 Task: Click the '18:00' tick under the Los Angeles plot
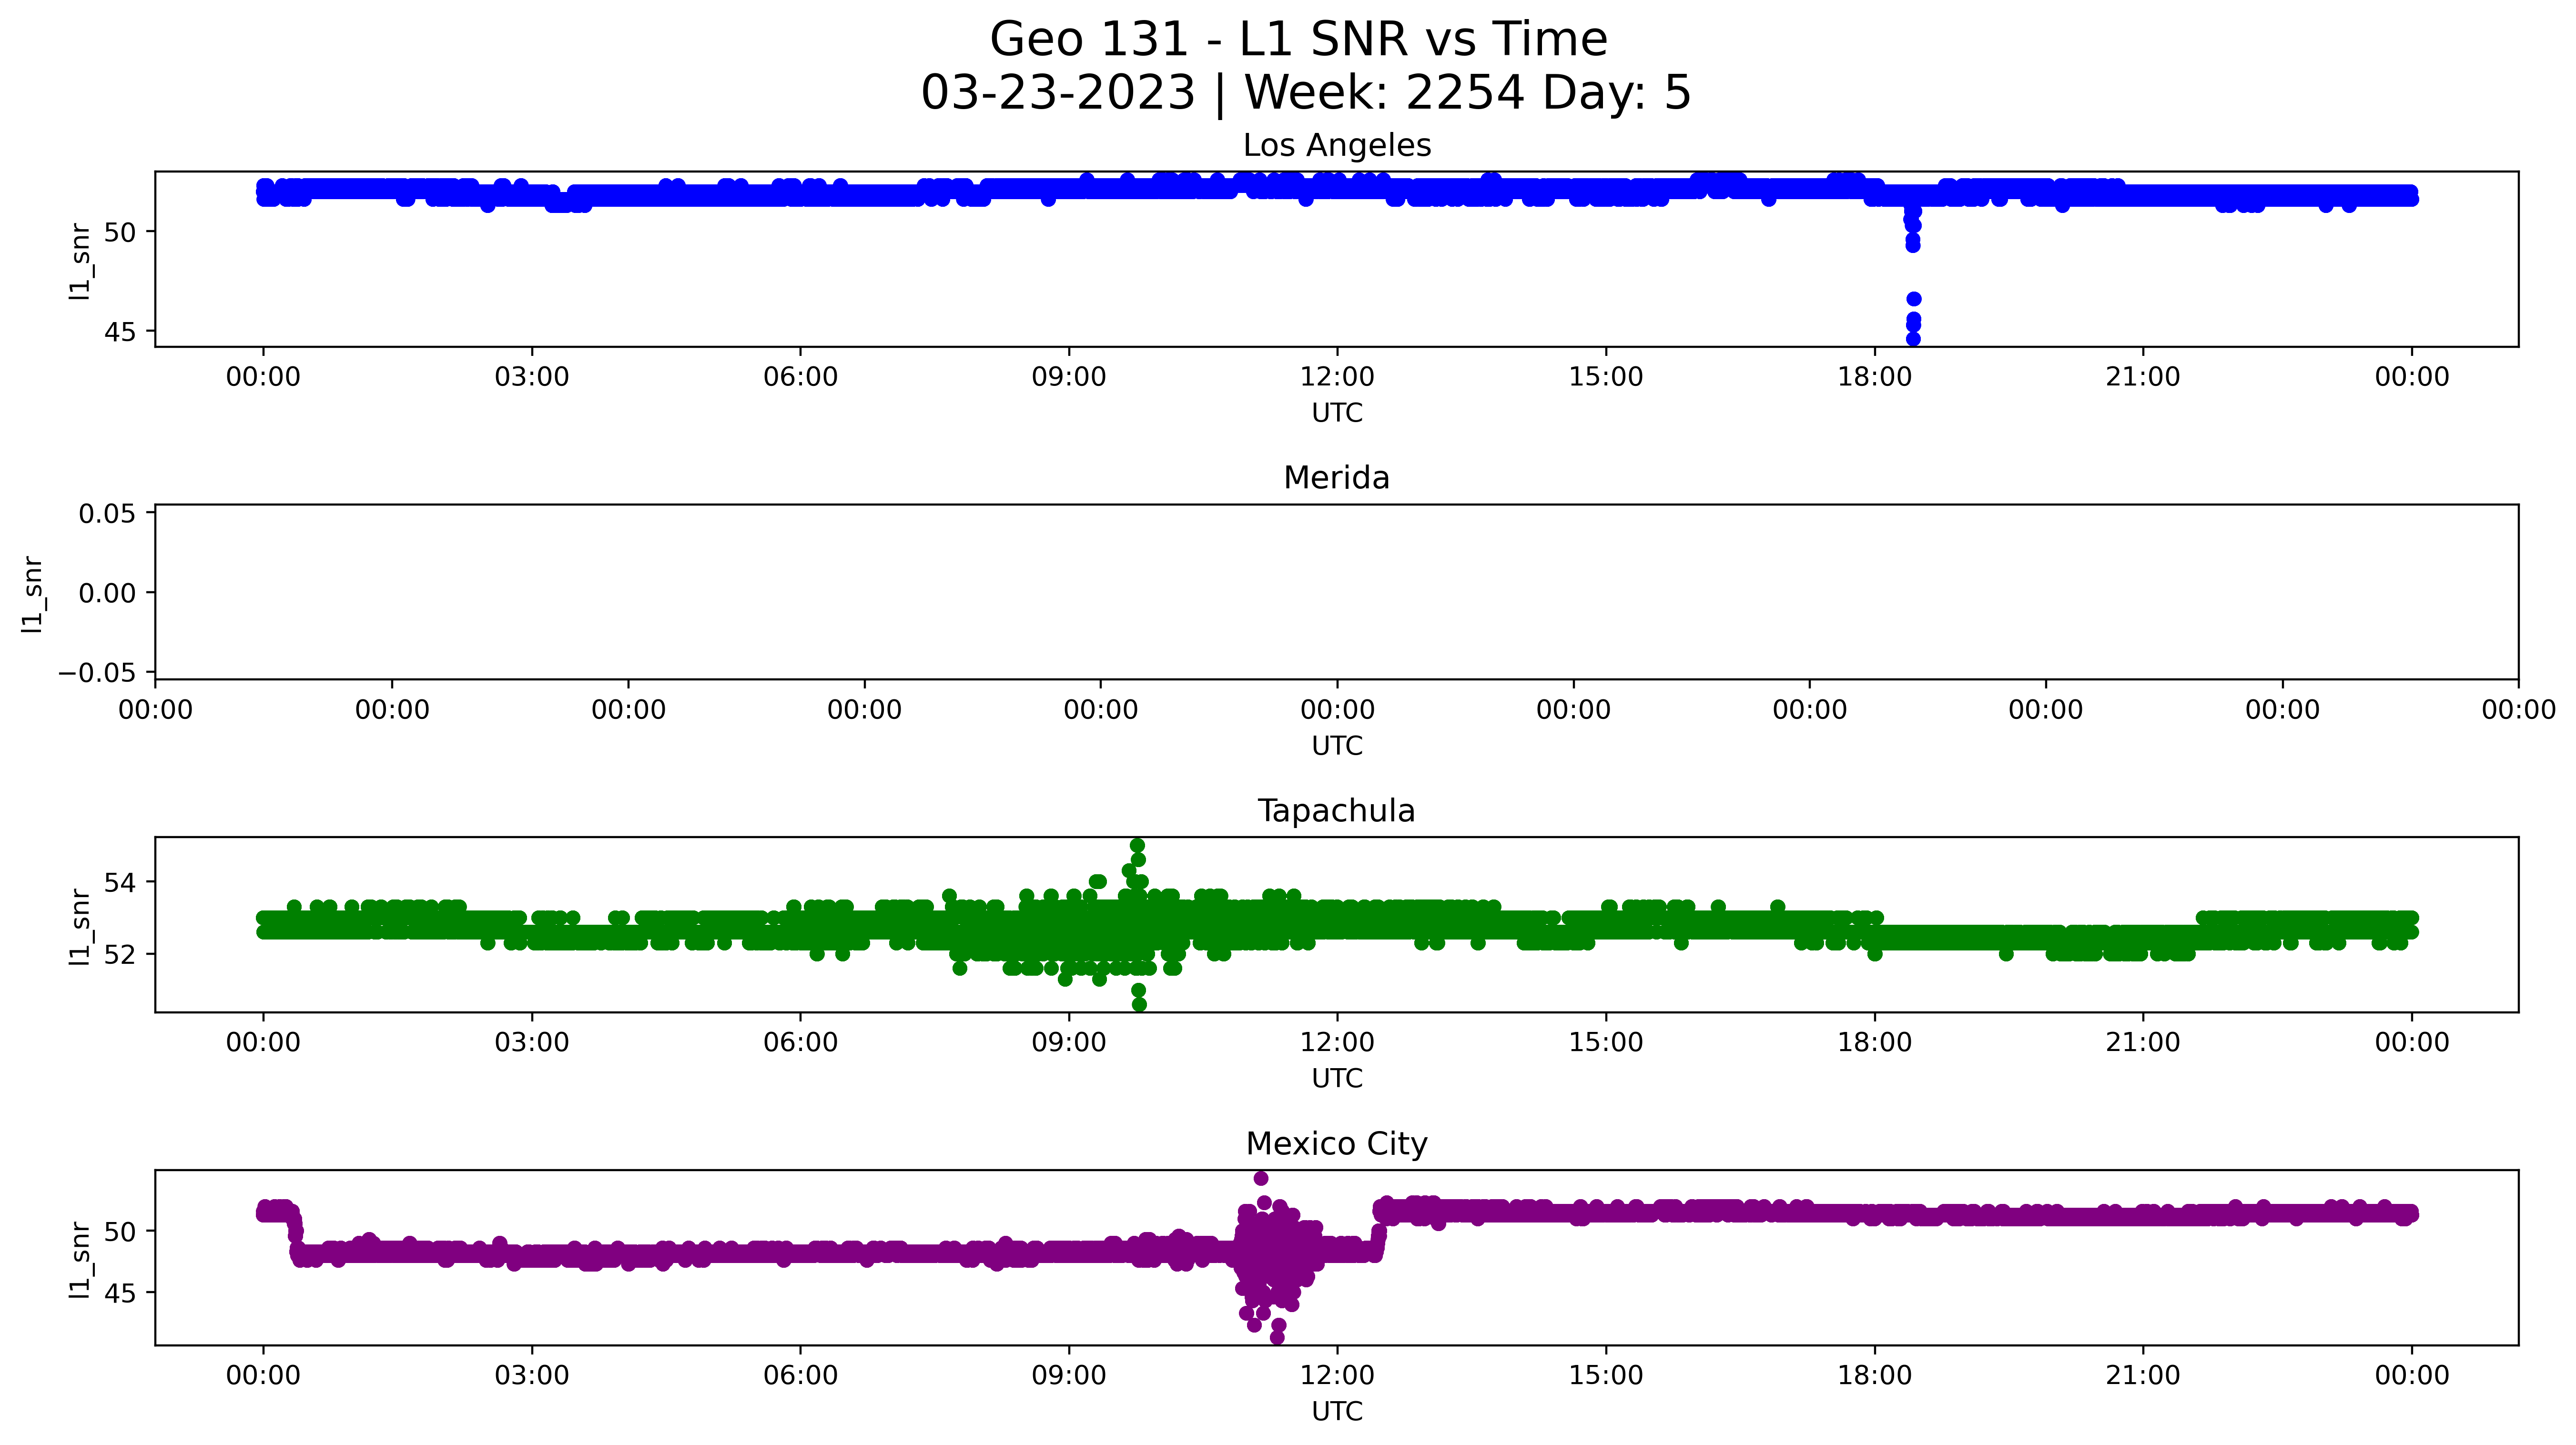tap(1874, 378)
